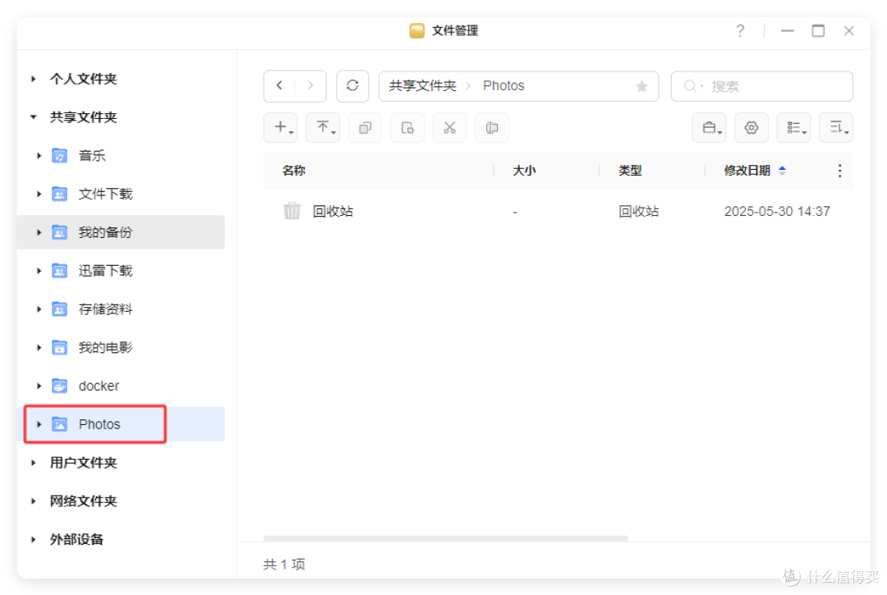Select the 迅雷下载 folder in sidebar

pos(105,271)
